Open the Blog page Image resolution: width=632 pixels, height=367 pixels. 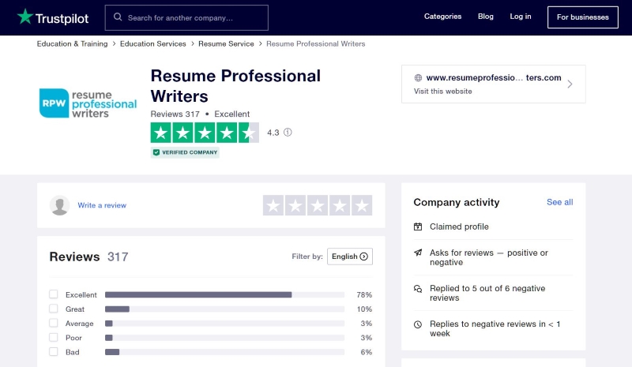coord(486,17)
